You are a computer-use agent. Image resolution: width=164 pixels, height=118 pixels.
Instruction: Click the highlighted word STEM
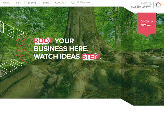(x=91, y=57)
